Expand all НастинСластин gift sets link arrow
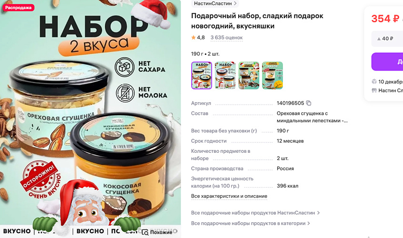 (x=318, y=213)
